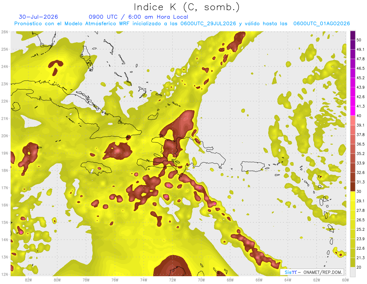Click the longitude label "62W"
Viewport: 367px width, 284px height.
point(317,280)
